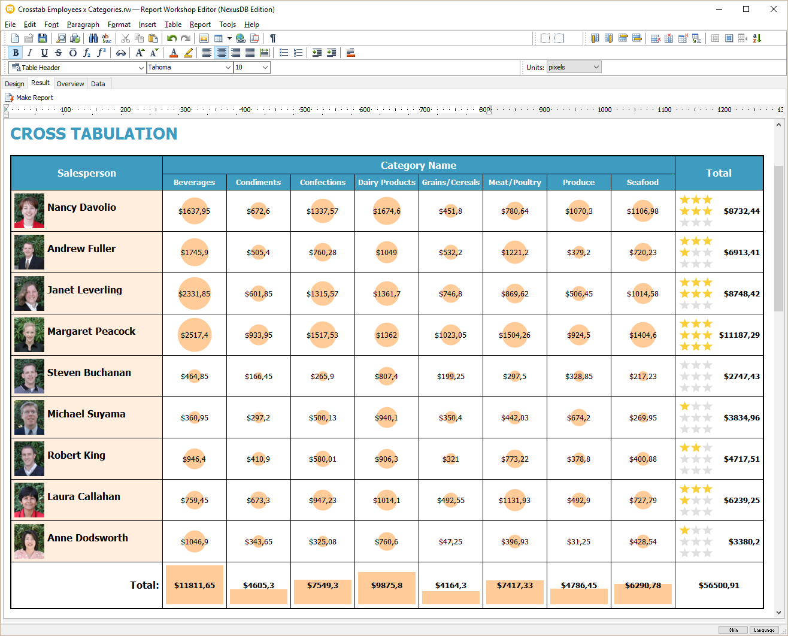The width and height of the screenshot is (788, 636).
Task: Open the Table menu
Action: pyautogui.click(x=173, y=25)
